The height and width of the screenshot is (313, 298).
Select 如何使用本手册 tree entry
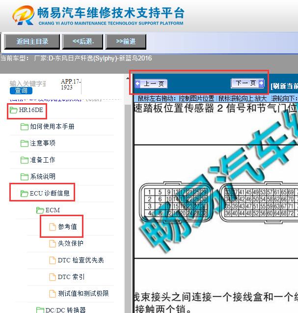[x=52, y=127]
